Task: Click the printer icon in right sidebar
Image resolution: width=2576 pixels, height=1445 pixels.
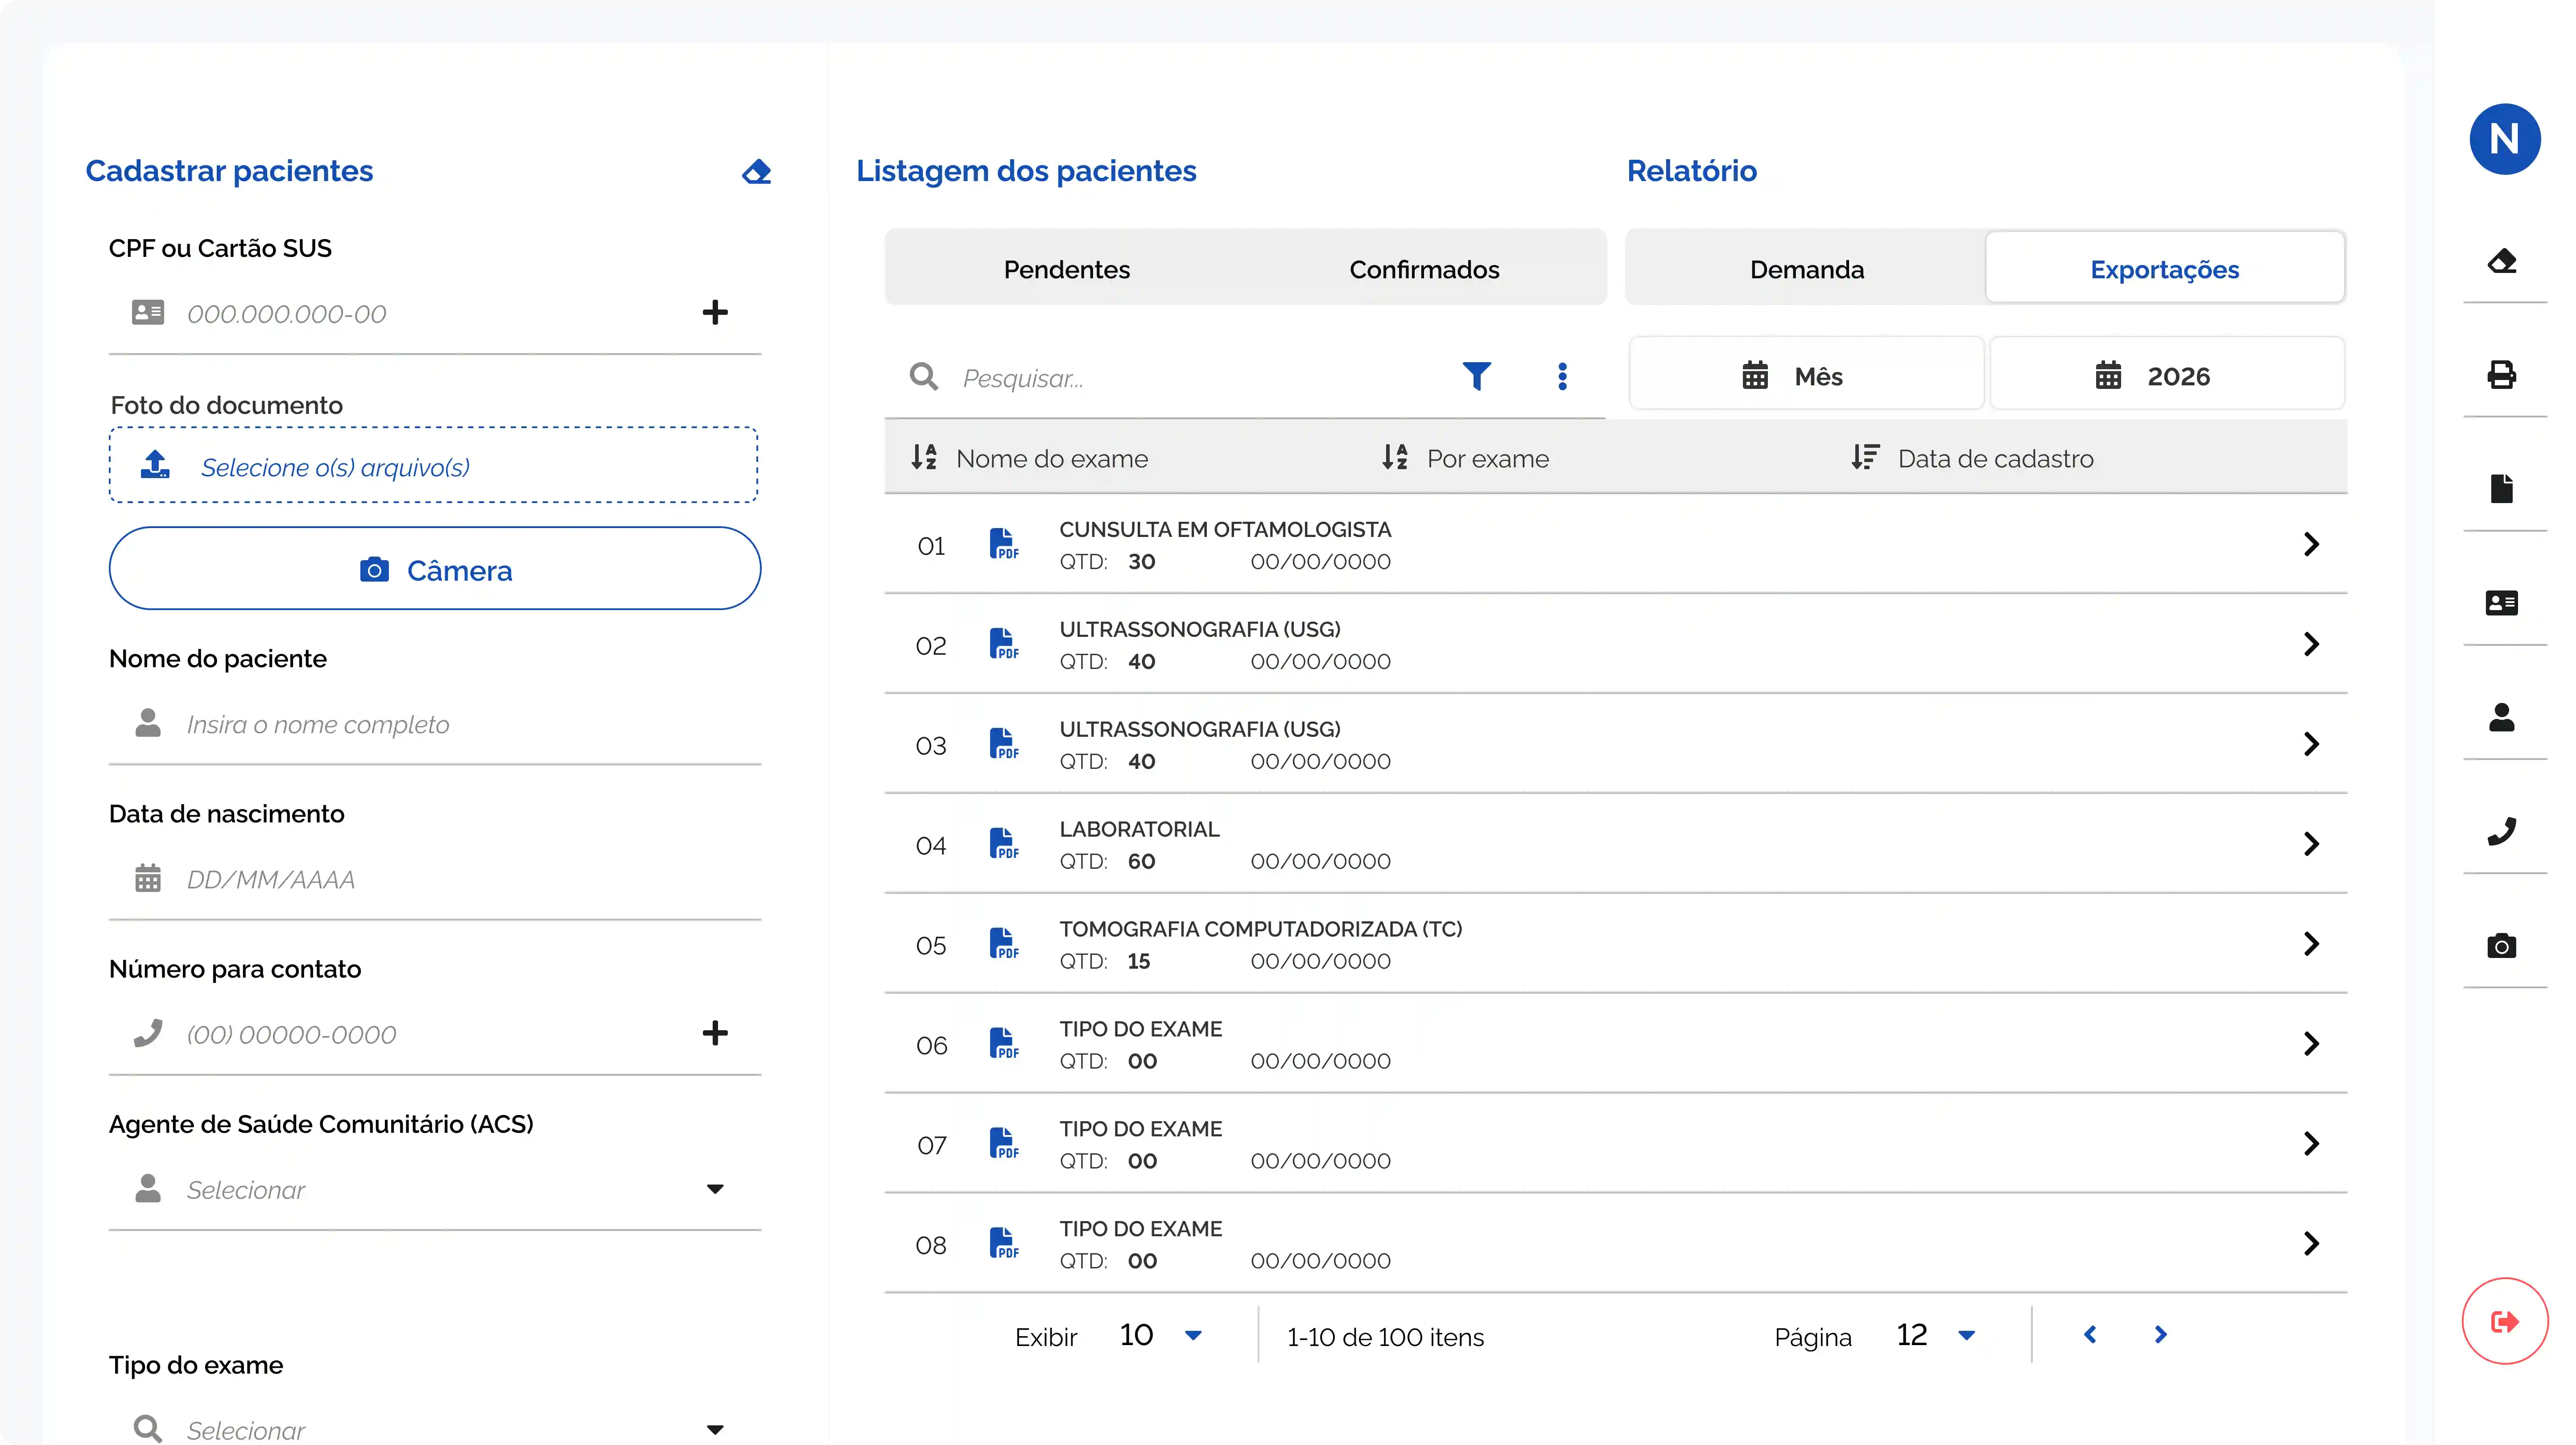Action: [2502, 375]
